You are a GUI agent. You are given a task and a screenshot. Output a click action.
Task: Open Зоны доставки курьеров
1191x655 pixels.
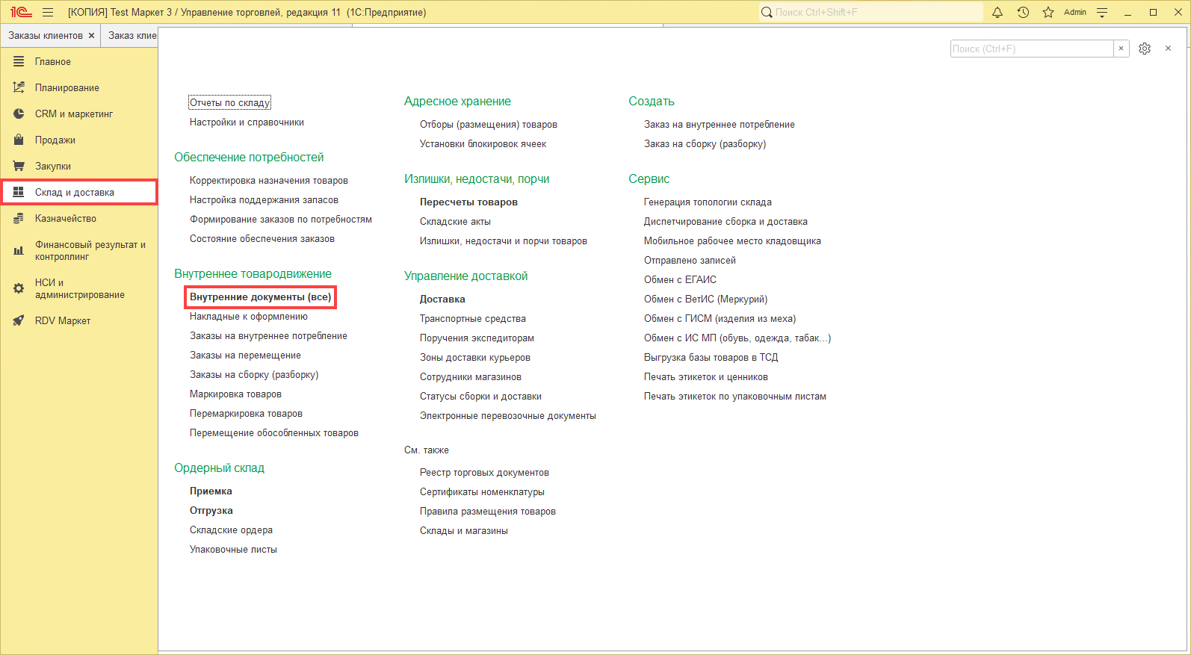click(x=475, y=358)
